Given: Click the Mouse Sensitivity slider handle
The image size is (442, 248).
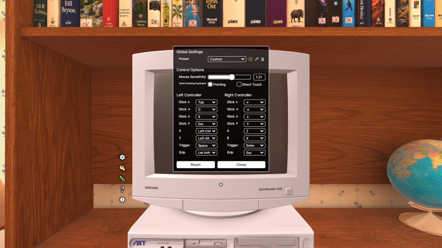Looking at the screenshot, I should (232, 77).
